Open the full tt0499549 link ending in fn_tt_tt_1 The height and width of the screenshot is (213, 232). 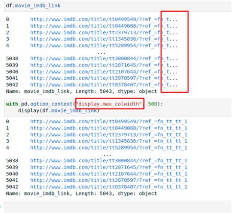pos(109,122)
